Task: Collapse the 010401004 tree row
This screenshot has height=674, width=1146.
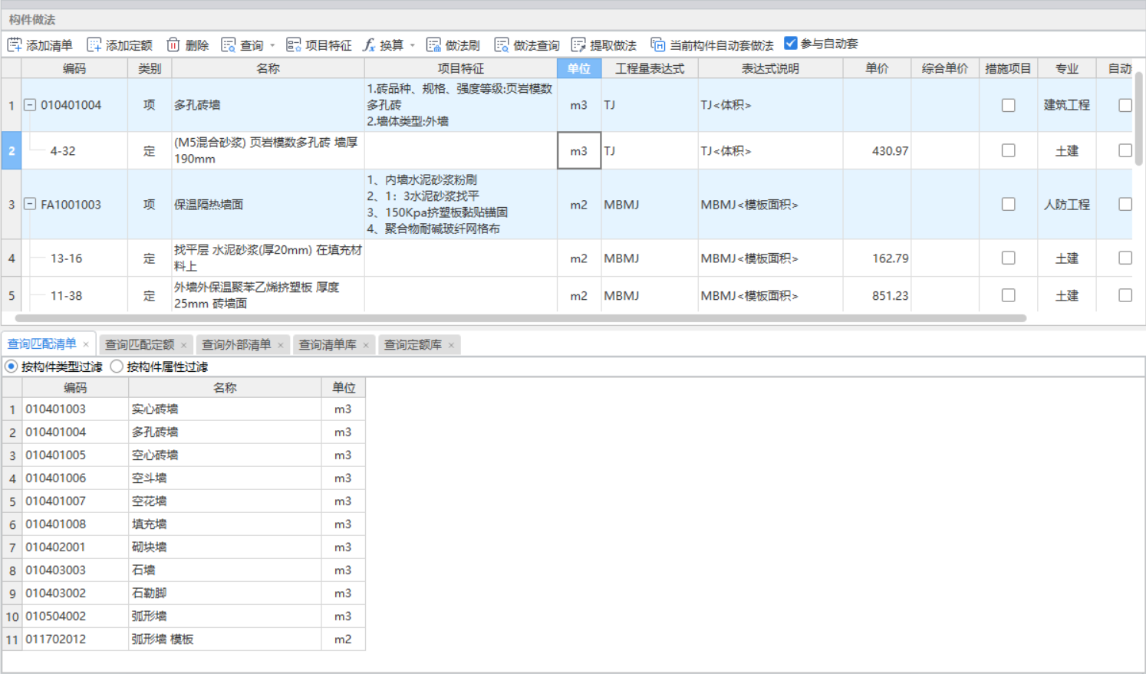Action: (x=30, y=105)
